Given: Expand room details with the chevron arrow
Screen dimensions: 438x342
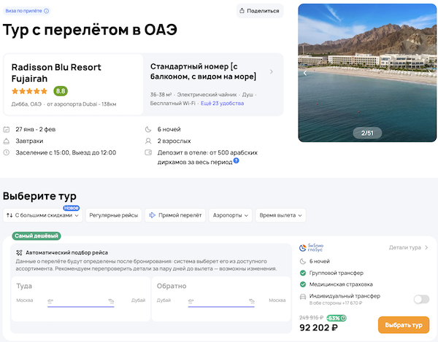Looking at the screenshot, I should pyautogui.click(x=272, y=71).
